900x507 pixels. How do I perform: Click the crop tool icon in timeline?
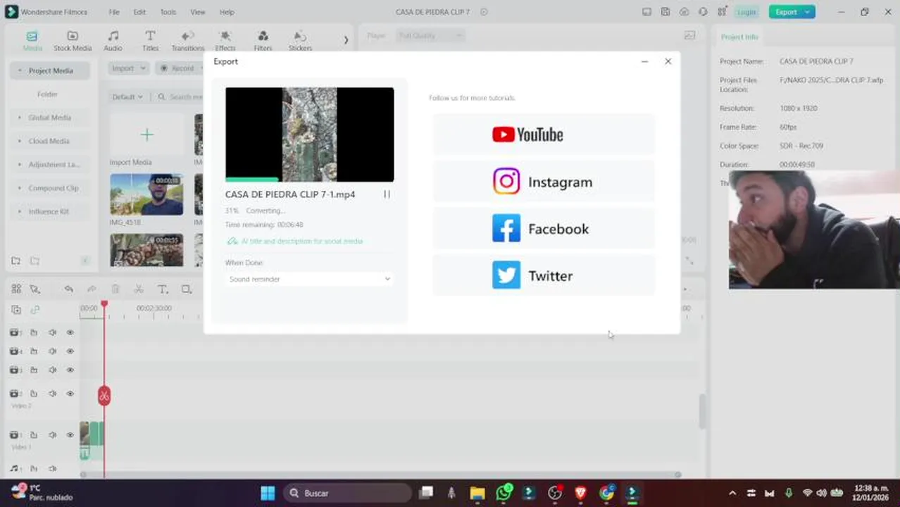[x=187, y=289]
